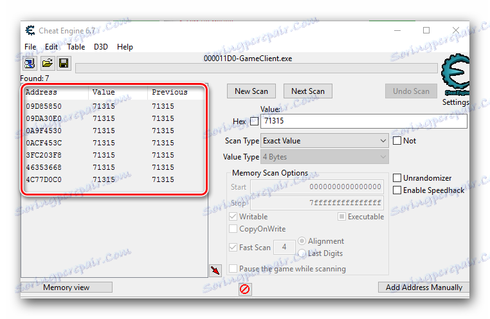Viewport: 490px width, 319px height.
Task: Click the Cheat Engine title bar icon
Action: coord(30,30)
